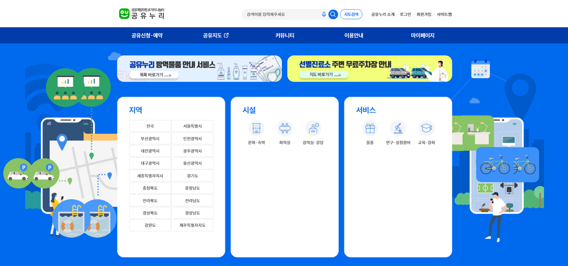Open the 커뮤니티 menu
This screenshot has width=568, height=266.
[284, 35]
